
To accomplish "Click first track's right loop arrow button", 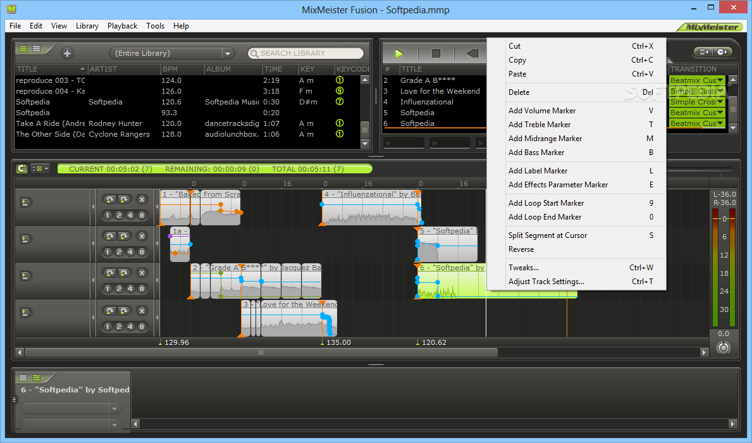I will pyautogui.click(x=124, y=199).
